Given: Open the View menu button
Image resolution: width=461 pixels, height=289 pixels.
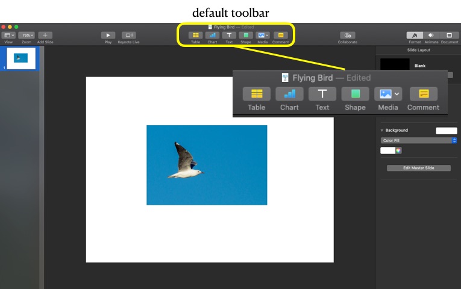Looking at the screenshot, I should point(8,36).
